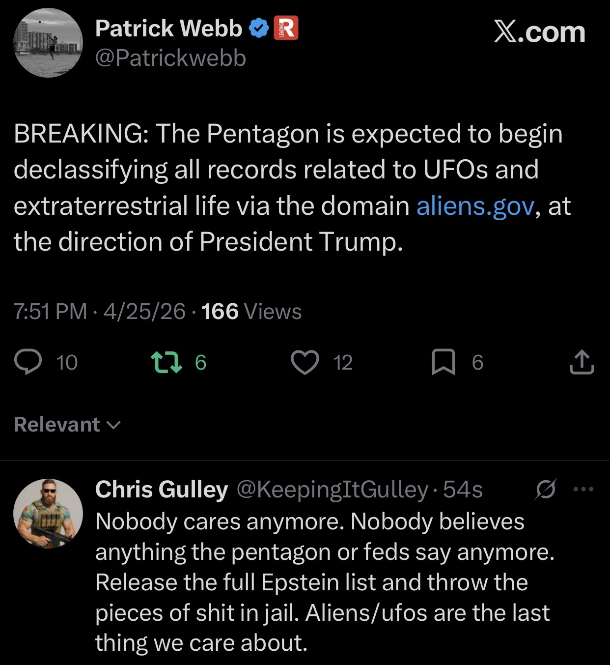
Task: Click the slashed circle icon on reply
Action: (546, 489)
